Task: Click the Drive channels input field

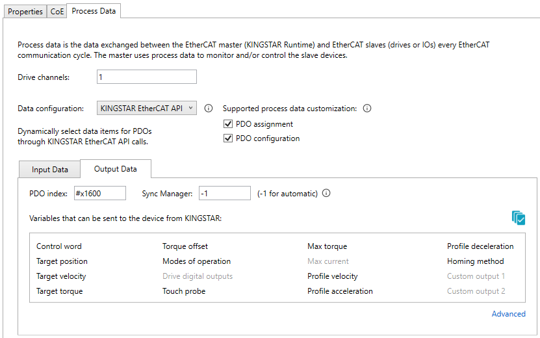Action: click(146, 77)
